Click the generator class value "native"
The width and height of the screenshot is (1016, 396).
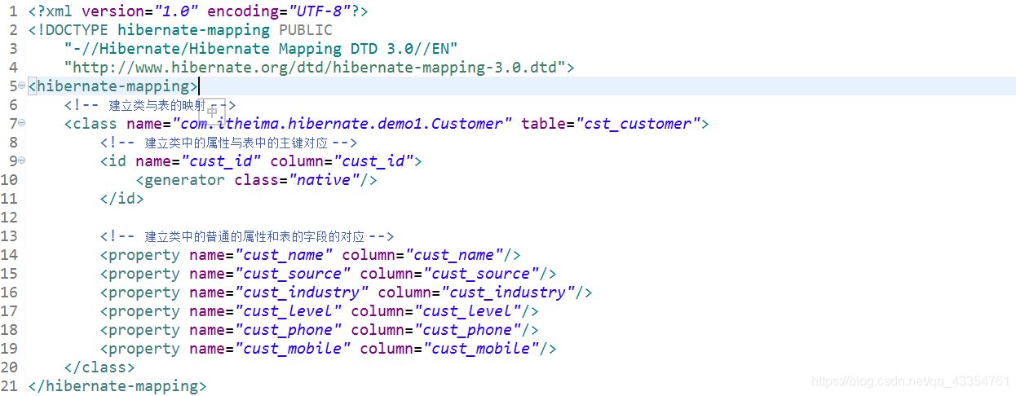(x=325, y=180)
